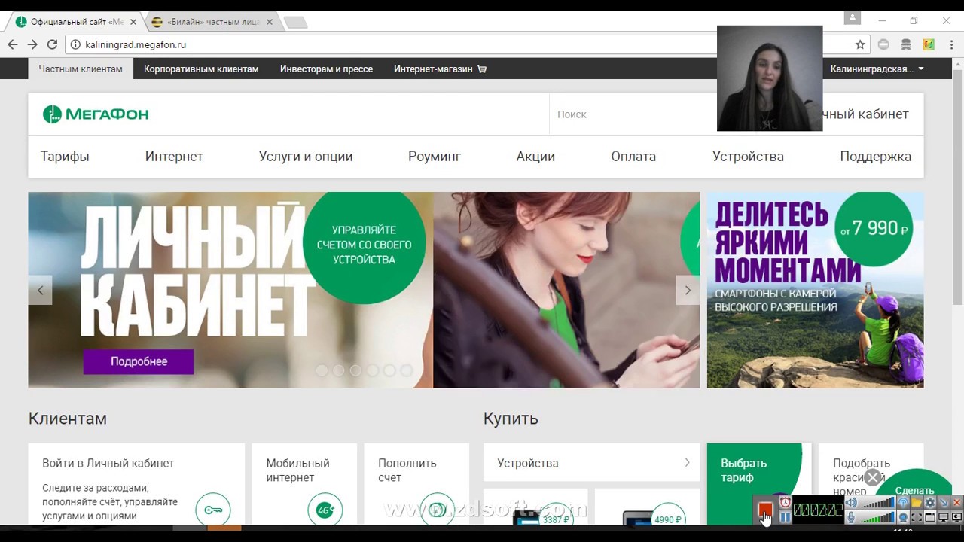Adjust the microphone volume level bars
Viewport: 964px width, 542px height.
click(877, 517)
